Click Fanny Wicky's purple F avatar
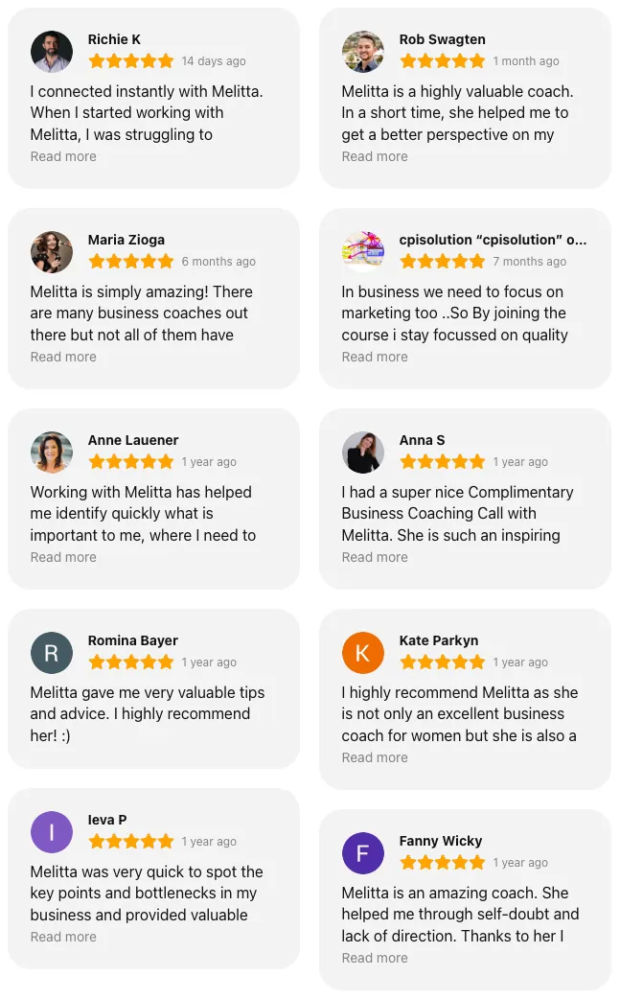The image size is (620, 999). point(363,853)
